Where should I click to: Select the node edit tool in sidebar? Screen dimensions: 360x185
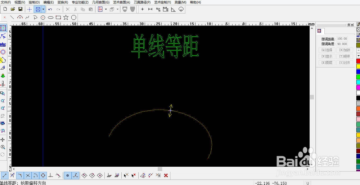pyautogui.click(x=3, y=36)
